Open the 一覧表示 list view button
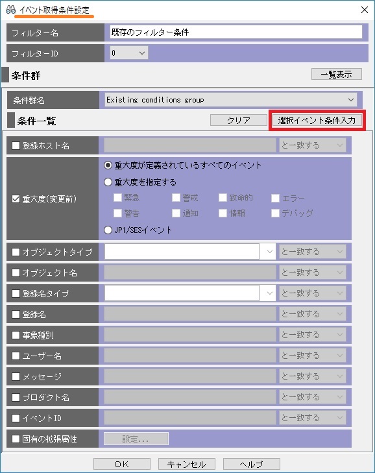 click(336, 74)
